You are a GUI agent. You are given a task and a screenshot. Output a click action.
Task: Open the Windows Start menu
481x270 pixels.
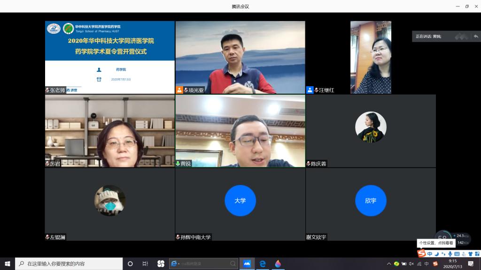[8, 264]
